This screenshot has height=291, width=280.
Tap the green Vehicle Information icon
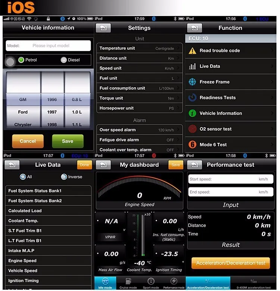point(192,113)
